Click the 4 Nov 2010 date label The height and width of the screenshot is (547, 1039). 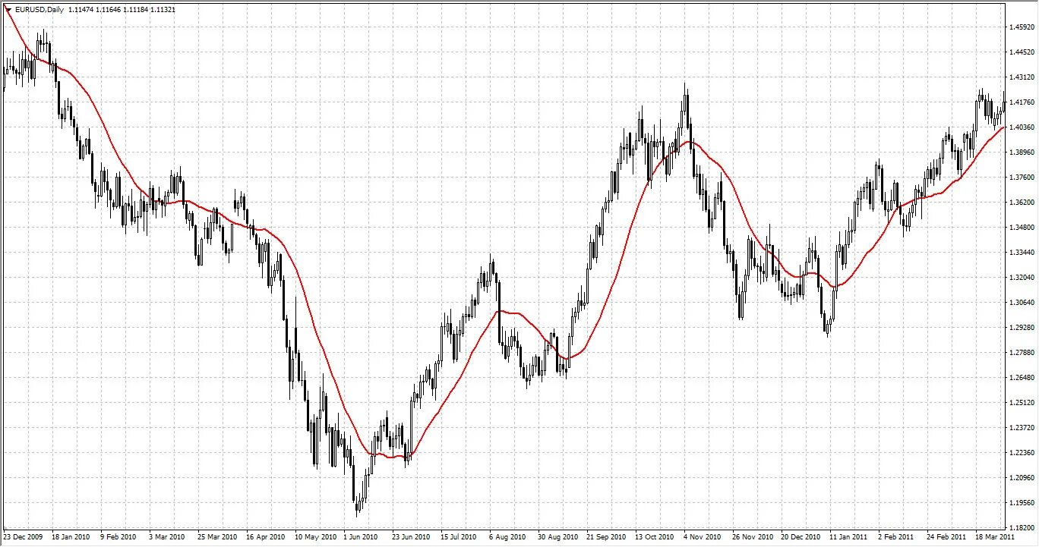[x=701, y=537]
